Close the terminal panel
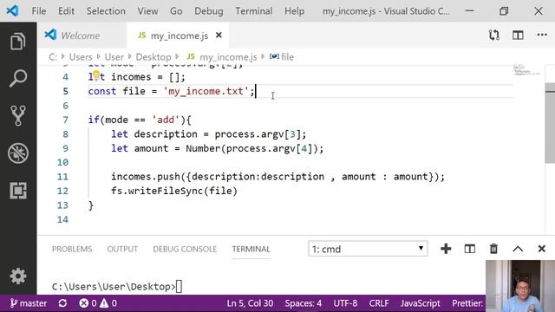This screenshot has width=555, height=312. coord(541,249)
